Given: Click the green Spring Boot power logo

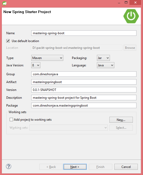Looking at the screenshot, I should [131, 16].
